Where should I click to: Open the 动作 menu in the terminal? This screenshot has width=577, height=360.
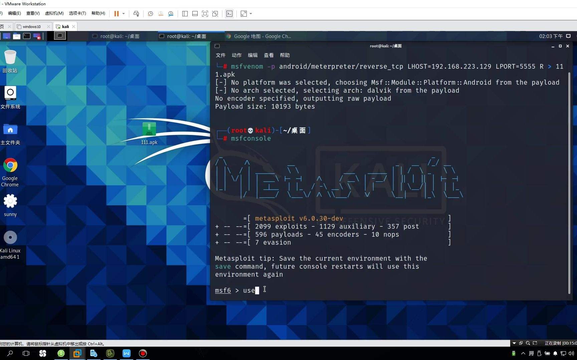click(236, 55)
